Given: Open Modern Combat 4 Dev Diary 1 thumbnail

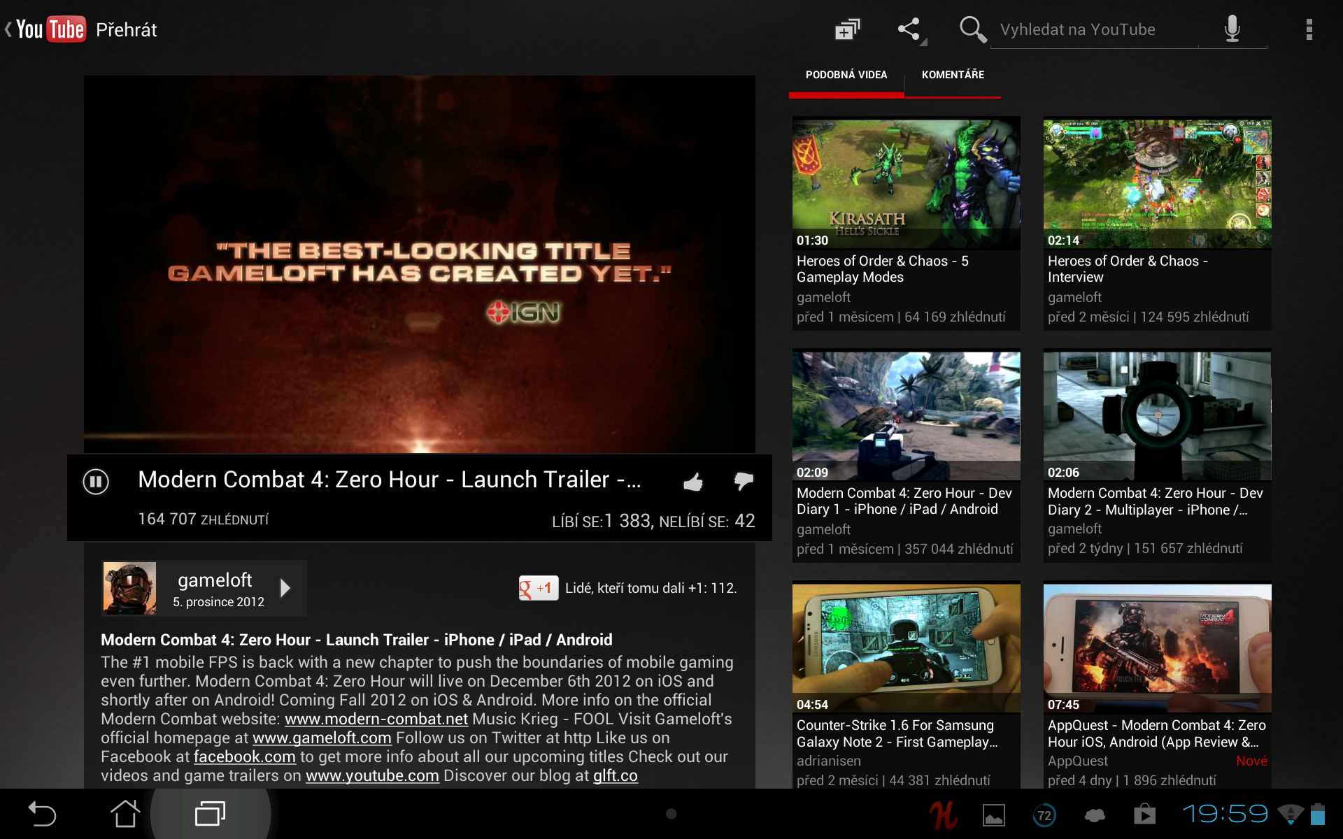Looking at the screenshot, I should [x=906, y=415].
